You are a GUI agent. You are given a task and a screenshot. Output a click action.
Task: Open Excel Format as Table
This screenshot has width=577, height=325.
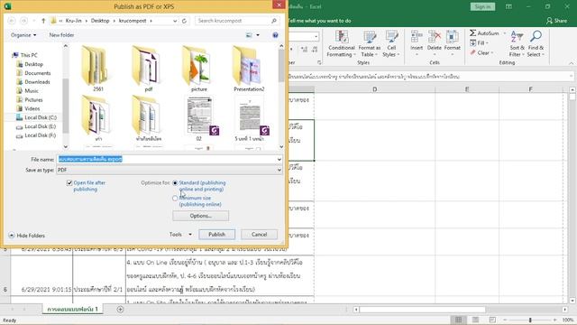tap(370, 44)
